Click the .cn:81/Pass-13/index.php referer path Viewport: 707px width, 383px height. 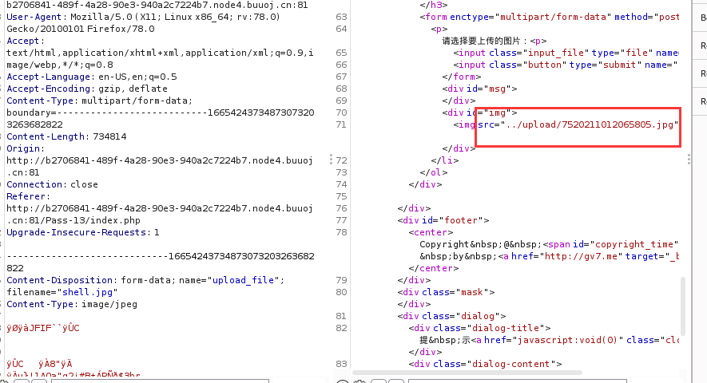[x=73, y=220]
